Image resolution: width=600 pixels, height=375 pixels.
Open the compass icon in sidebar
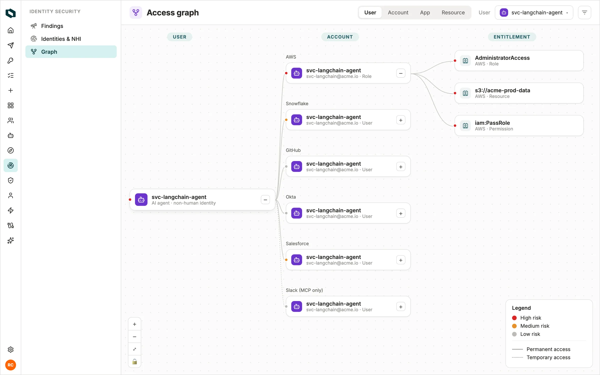tap(10, 150)
